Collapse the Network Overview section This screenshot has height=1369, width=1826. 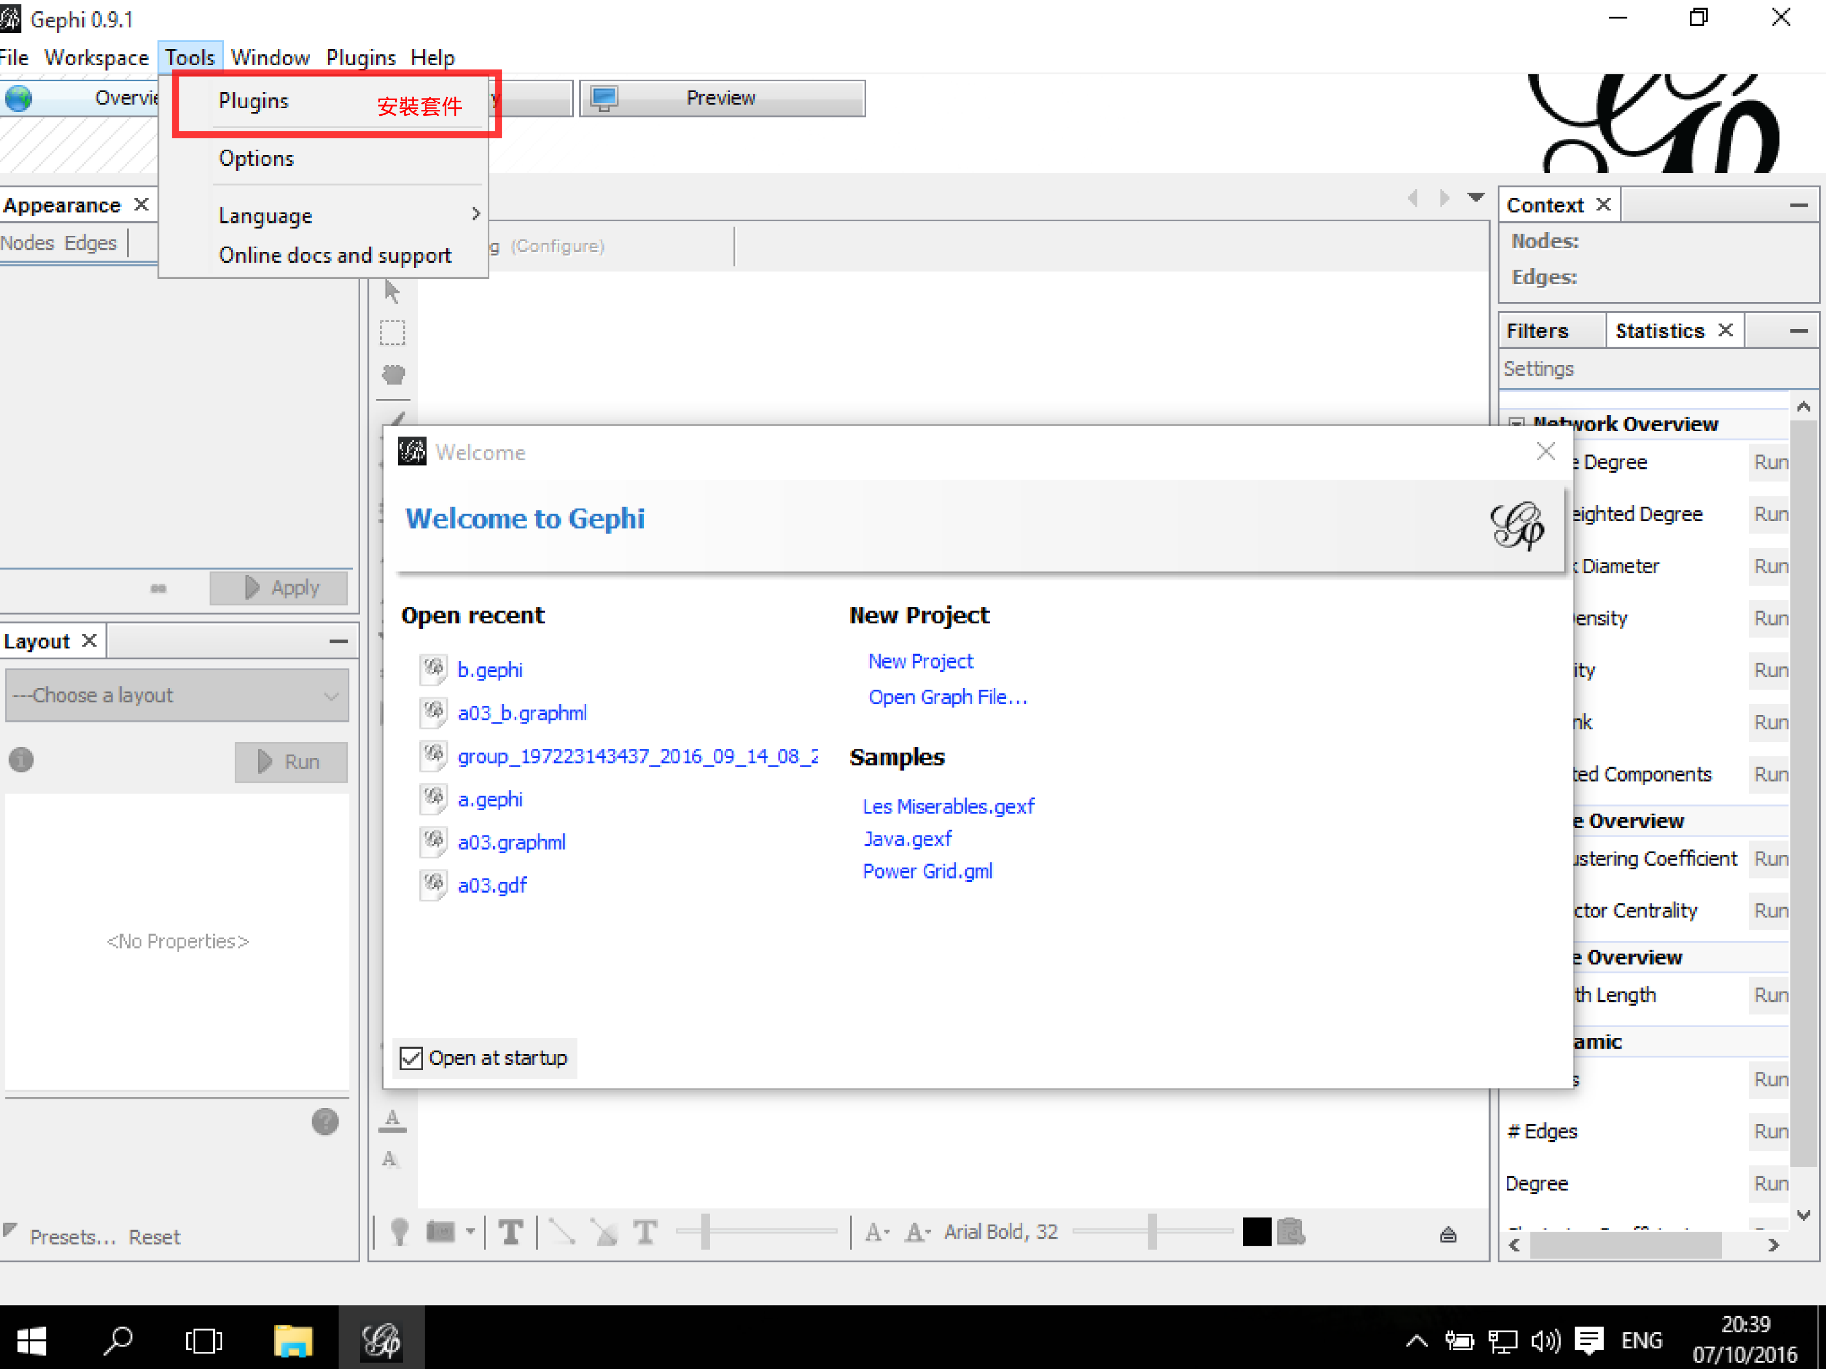tap(1516, 424)
